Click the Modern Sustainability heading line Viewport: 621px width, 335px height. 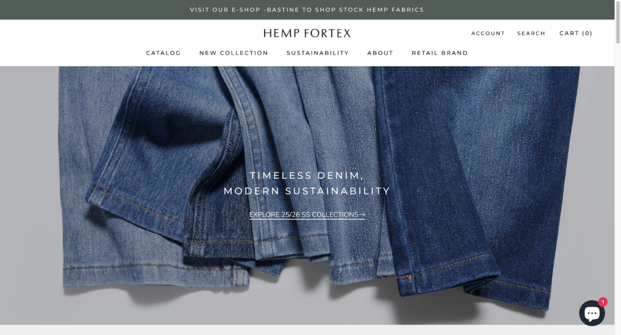coord(307,191)
